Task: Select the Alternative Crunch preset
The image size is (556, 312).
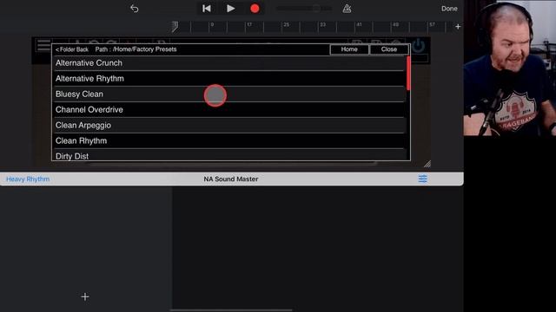Action: click(x=229, y=63)
